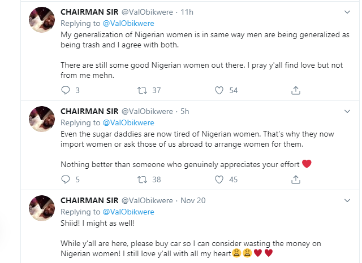
Task: Reply to the sugar daddies tweet
Action: (x=65, y=180)
